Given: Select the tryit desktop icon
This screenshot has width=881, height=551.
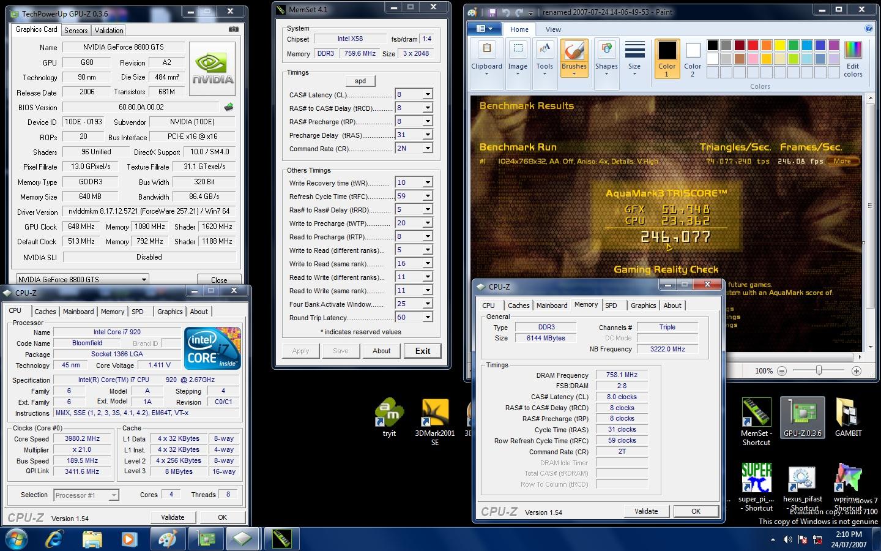Looking at the screenshot, I should [x=389, y=418].
